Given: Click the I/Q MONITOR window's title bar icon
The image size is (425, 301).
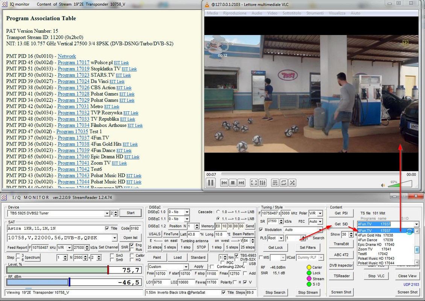Looking at the screenshot, I should tap(5, 197).
